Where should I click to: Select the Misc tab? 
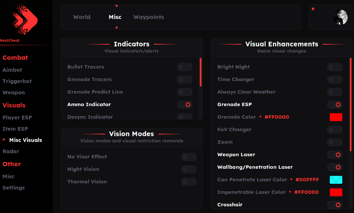(x=115, y=17)
